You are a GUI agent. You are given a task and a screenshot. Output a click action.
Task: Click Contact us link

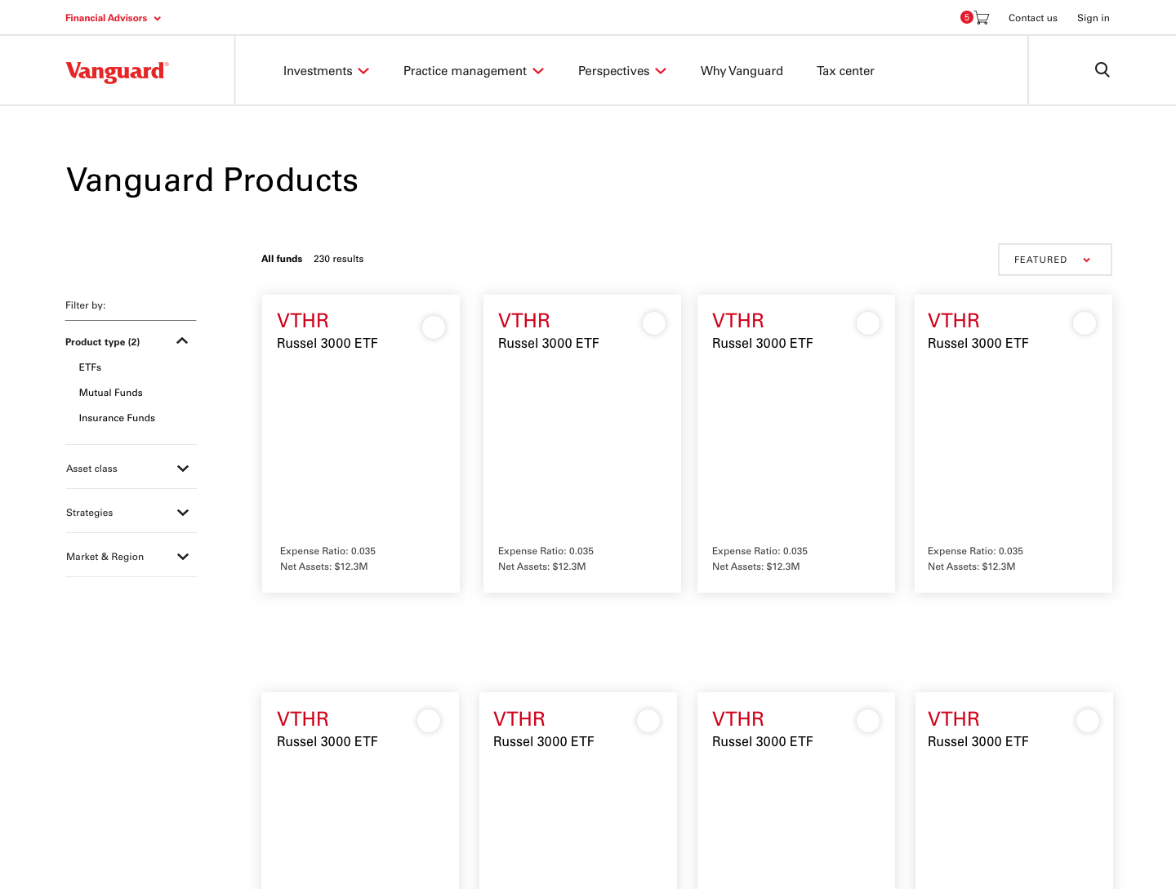pos(1032,18)
